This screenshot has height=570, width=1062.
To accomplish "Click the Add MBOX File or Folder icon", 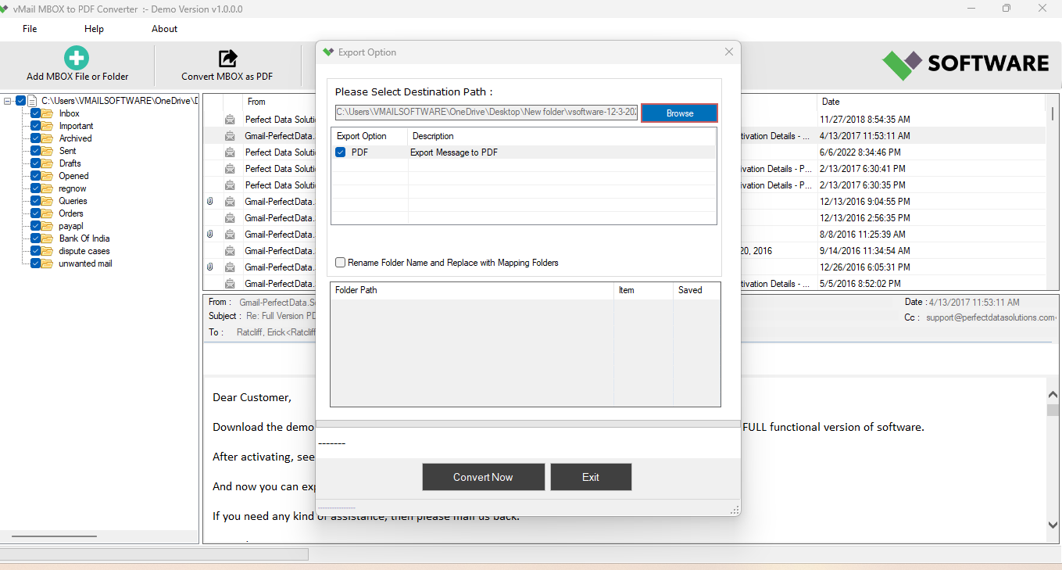I will (x=76, y=58).
